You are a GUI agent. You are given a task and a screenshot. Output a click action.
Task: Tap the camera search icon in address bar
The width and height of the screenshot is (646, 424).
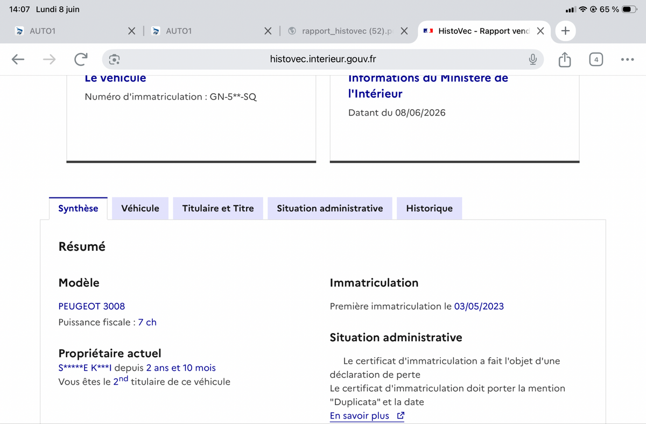click(x=114, y=59)
